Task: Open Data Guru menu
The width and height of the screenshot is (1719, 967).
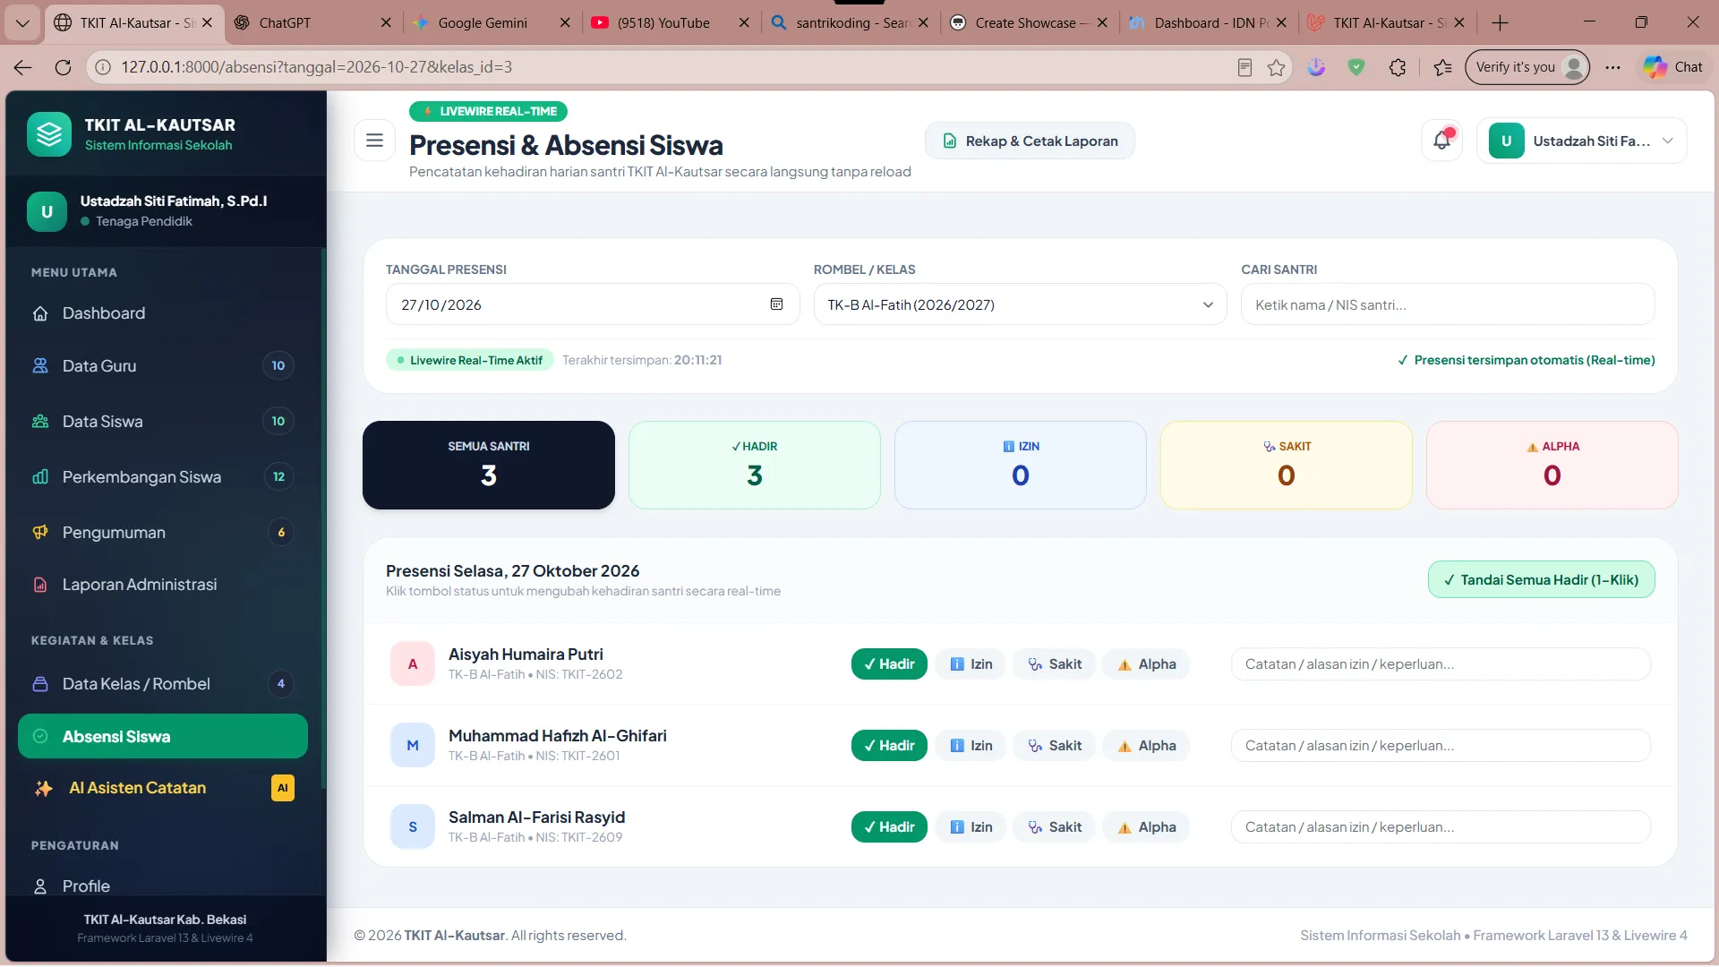Action: click(x=163, y=366)
